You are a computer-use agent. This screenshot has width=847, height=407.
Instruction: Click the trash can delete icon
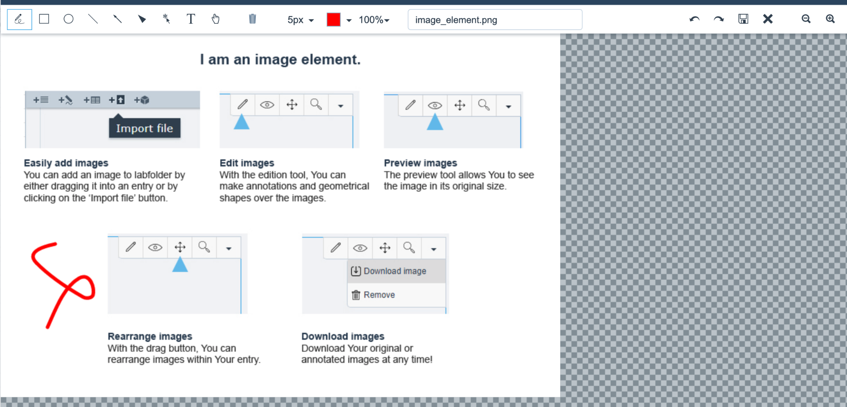click(253, 19)
